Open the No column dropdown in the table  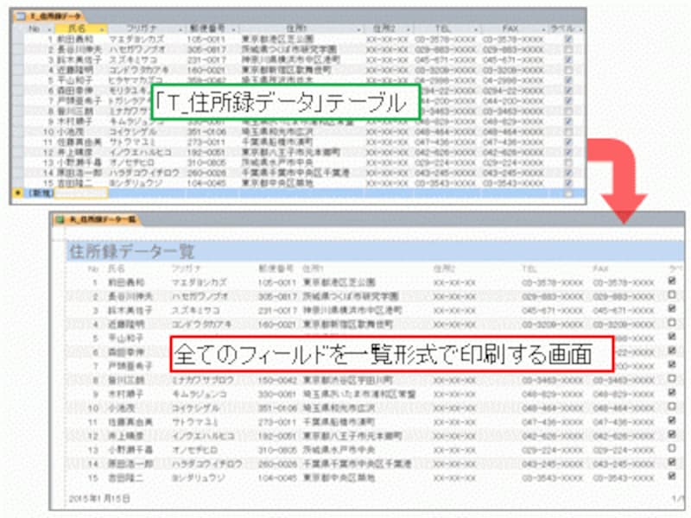[x=49, y=29]
